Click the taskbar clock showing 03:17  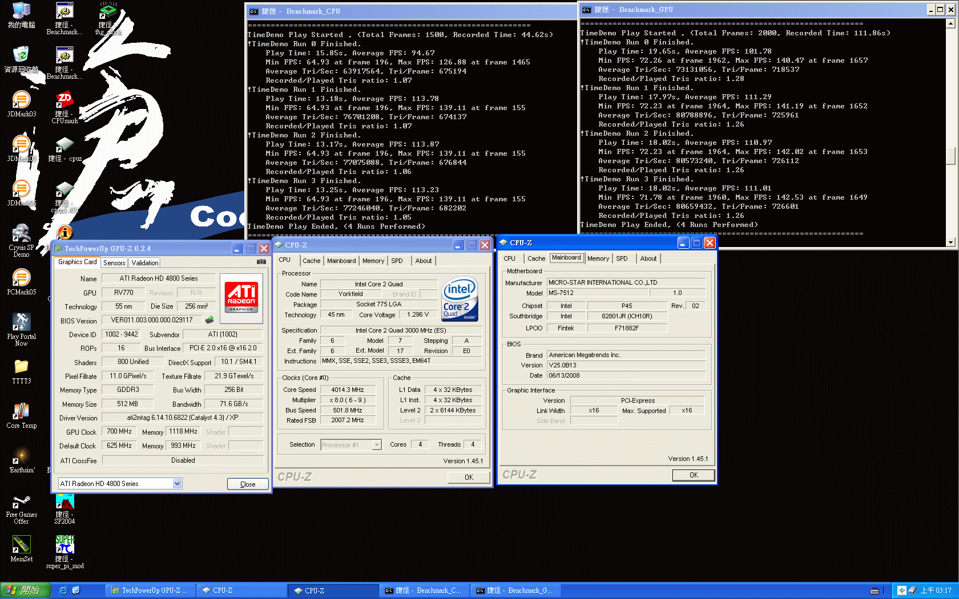(x=936, y=590)
